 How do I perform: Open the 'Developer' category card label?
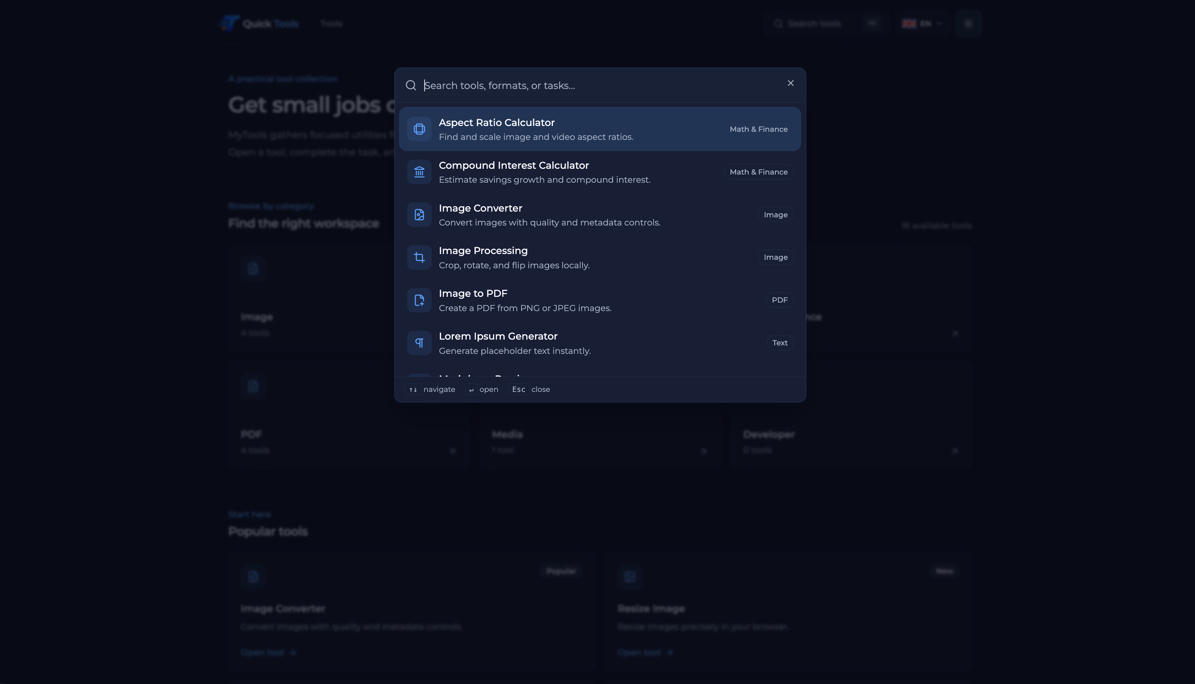point(768,434)
